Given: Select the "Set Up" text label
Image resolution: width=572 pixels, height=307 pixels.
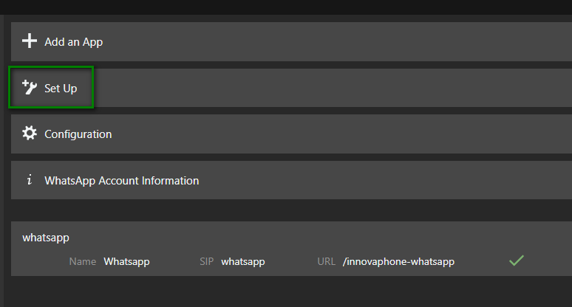Looking at the screenshot, I should click(x=61, y=89).
